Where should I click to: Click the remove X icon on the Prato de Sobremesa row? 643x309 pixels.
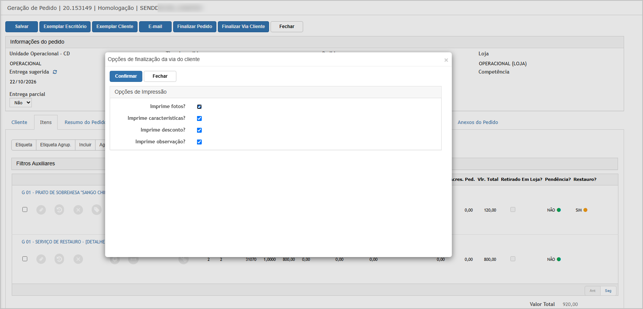(78, 210)
